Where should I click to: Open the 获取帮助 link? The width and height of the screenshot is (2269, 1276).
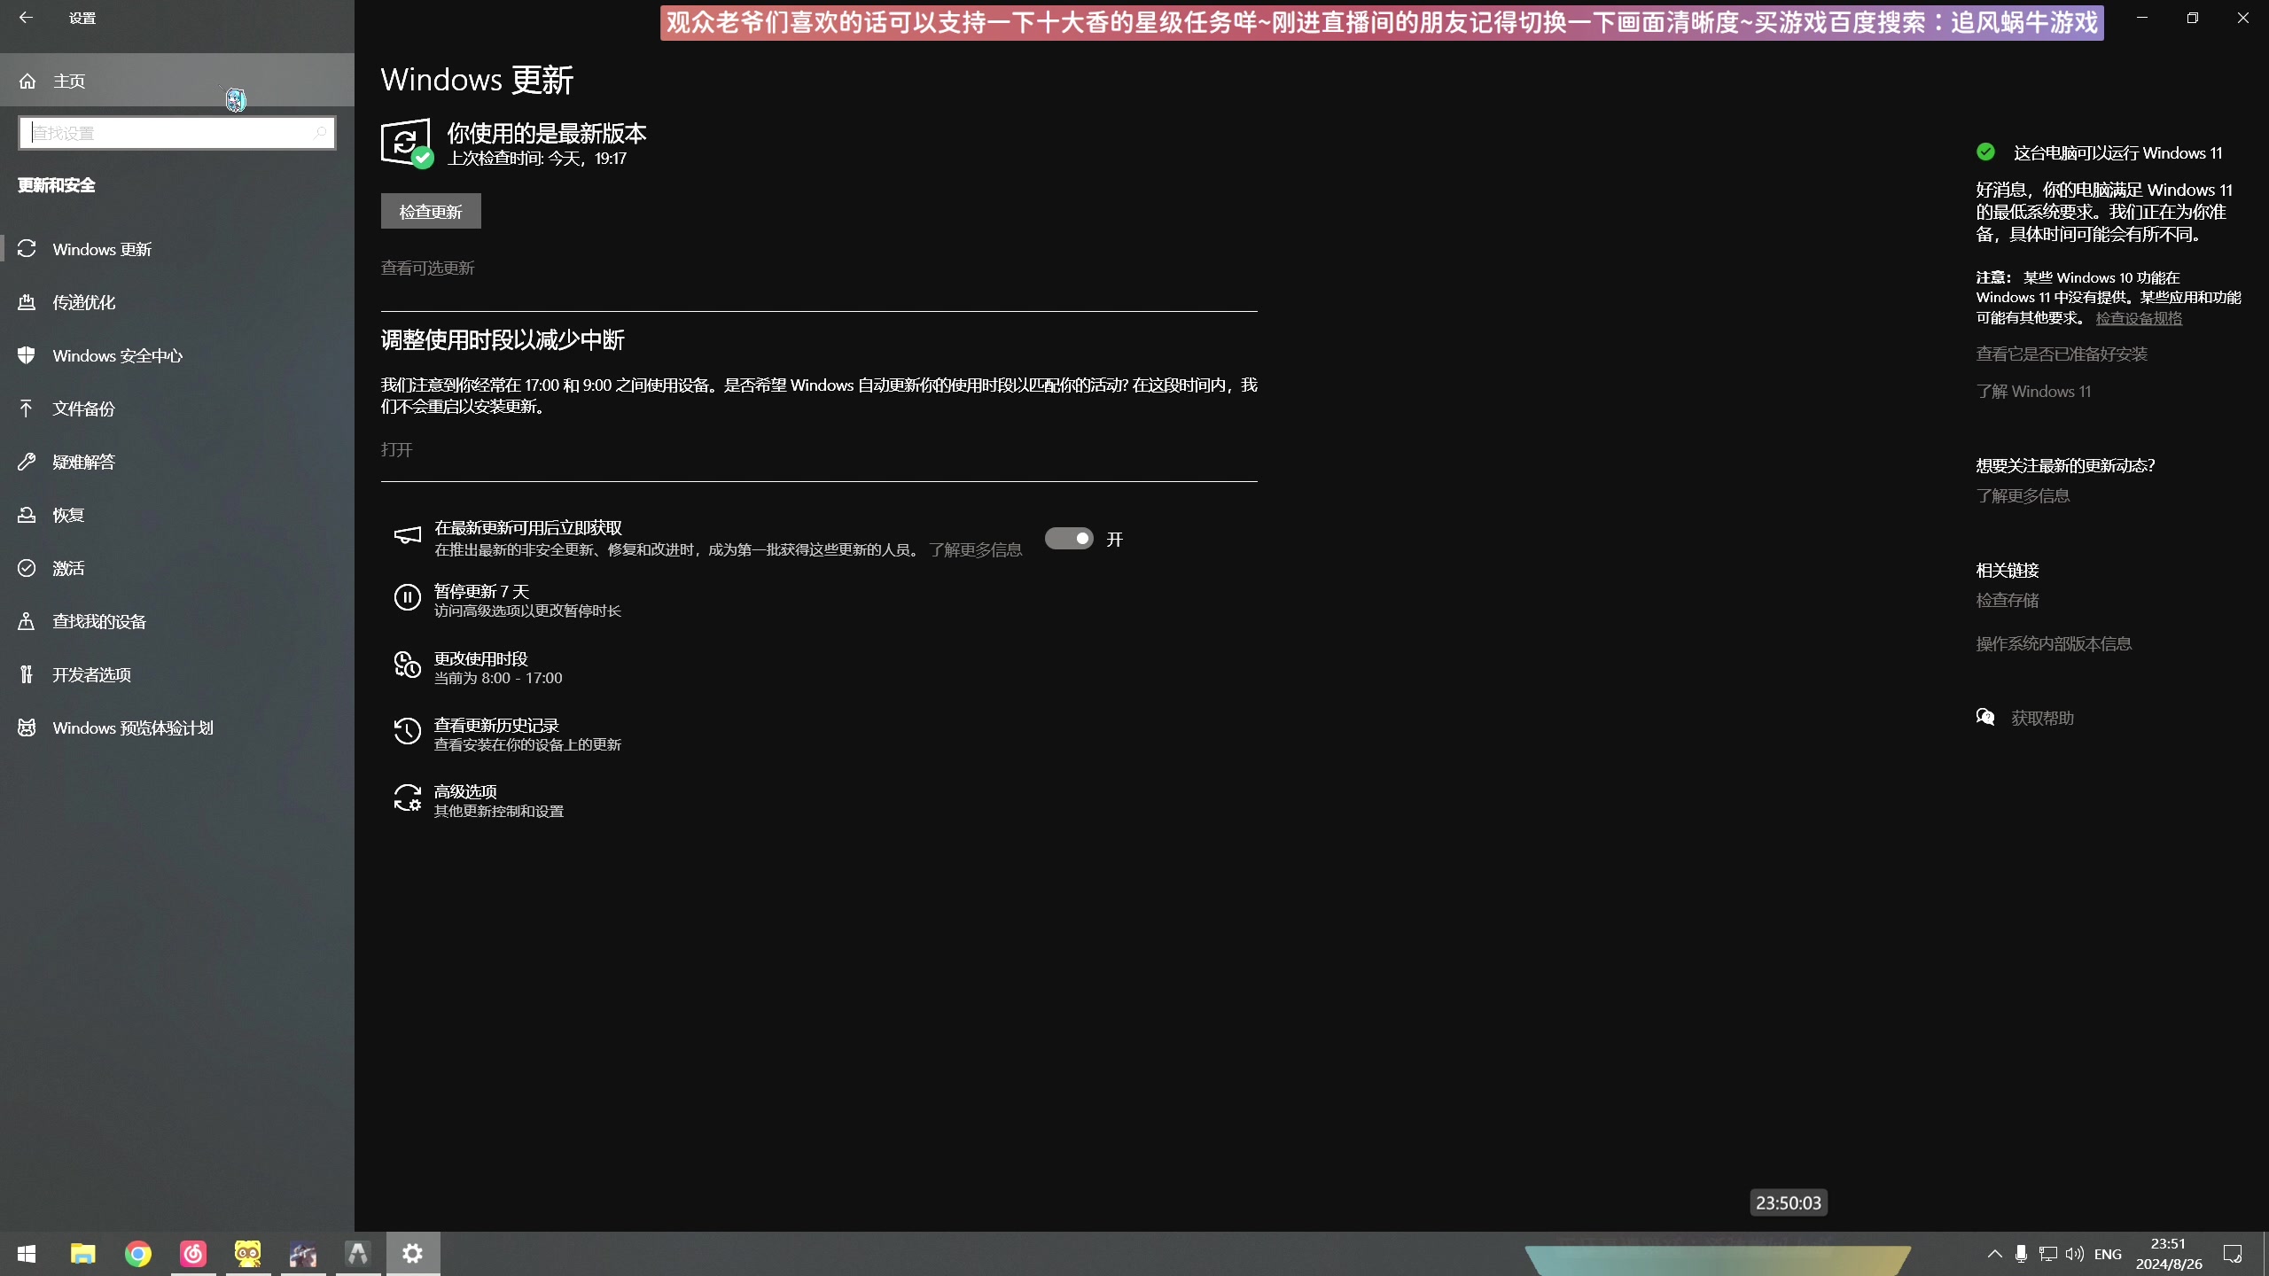[x=2042, y=719]
